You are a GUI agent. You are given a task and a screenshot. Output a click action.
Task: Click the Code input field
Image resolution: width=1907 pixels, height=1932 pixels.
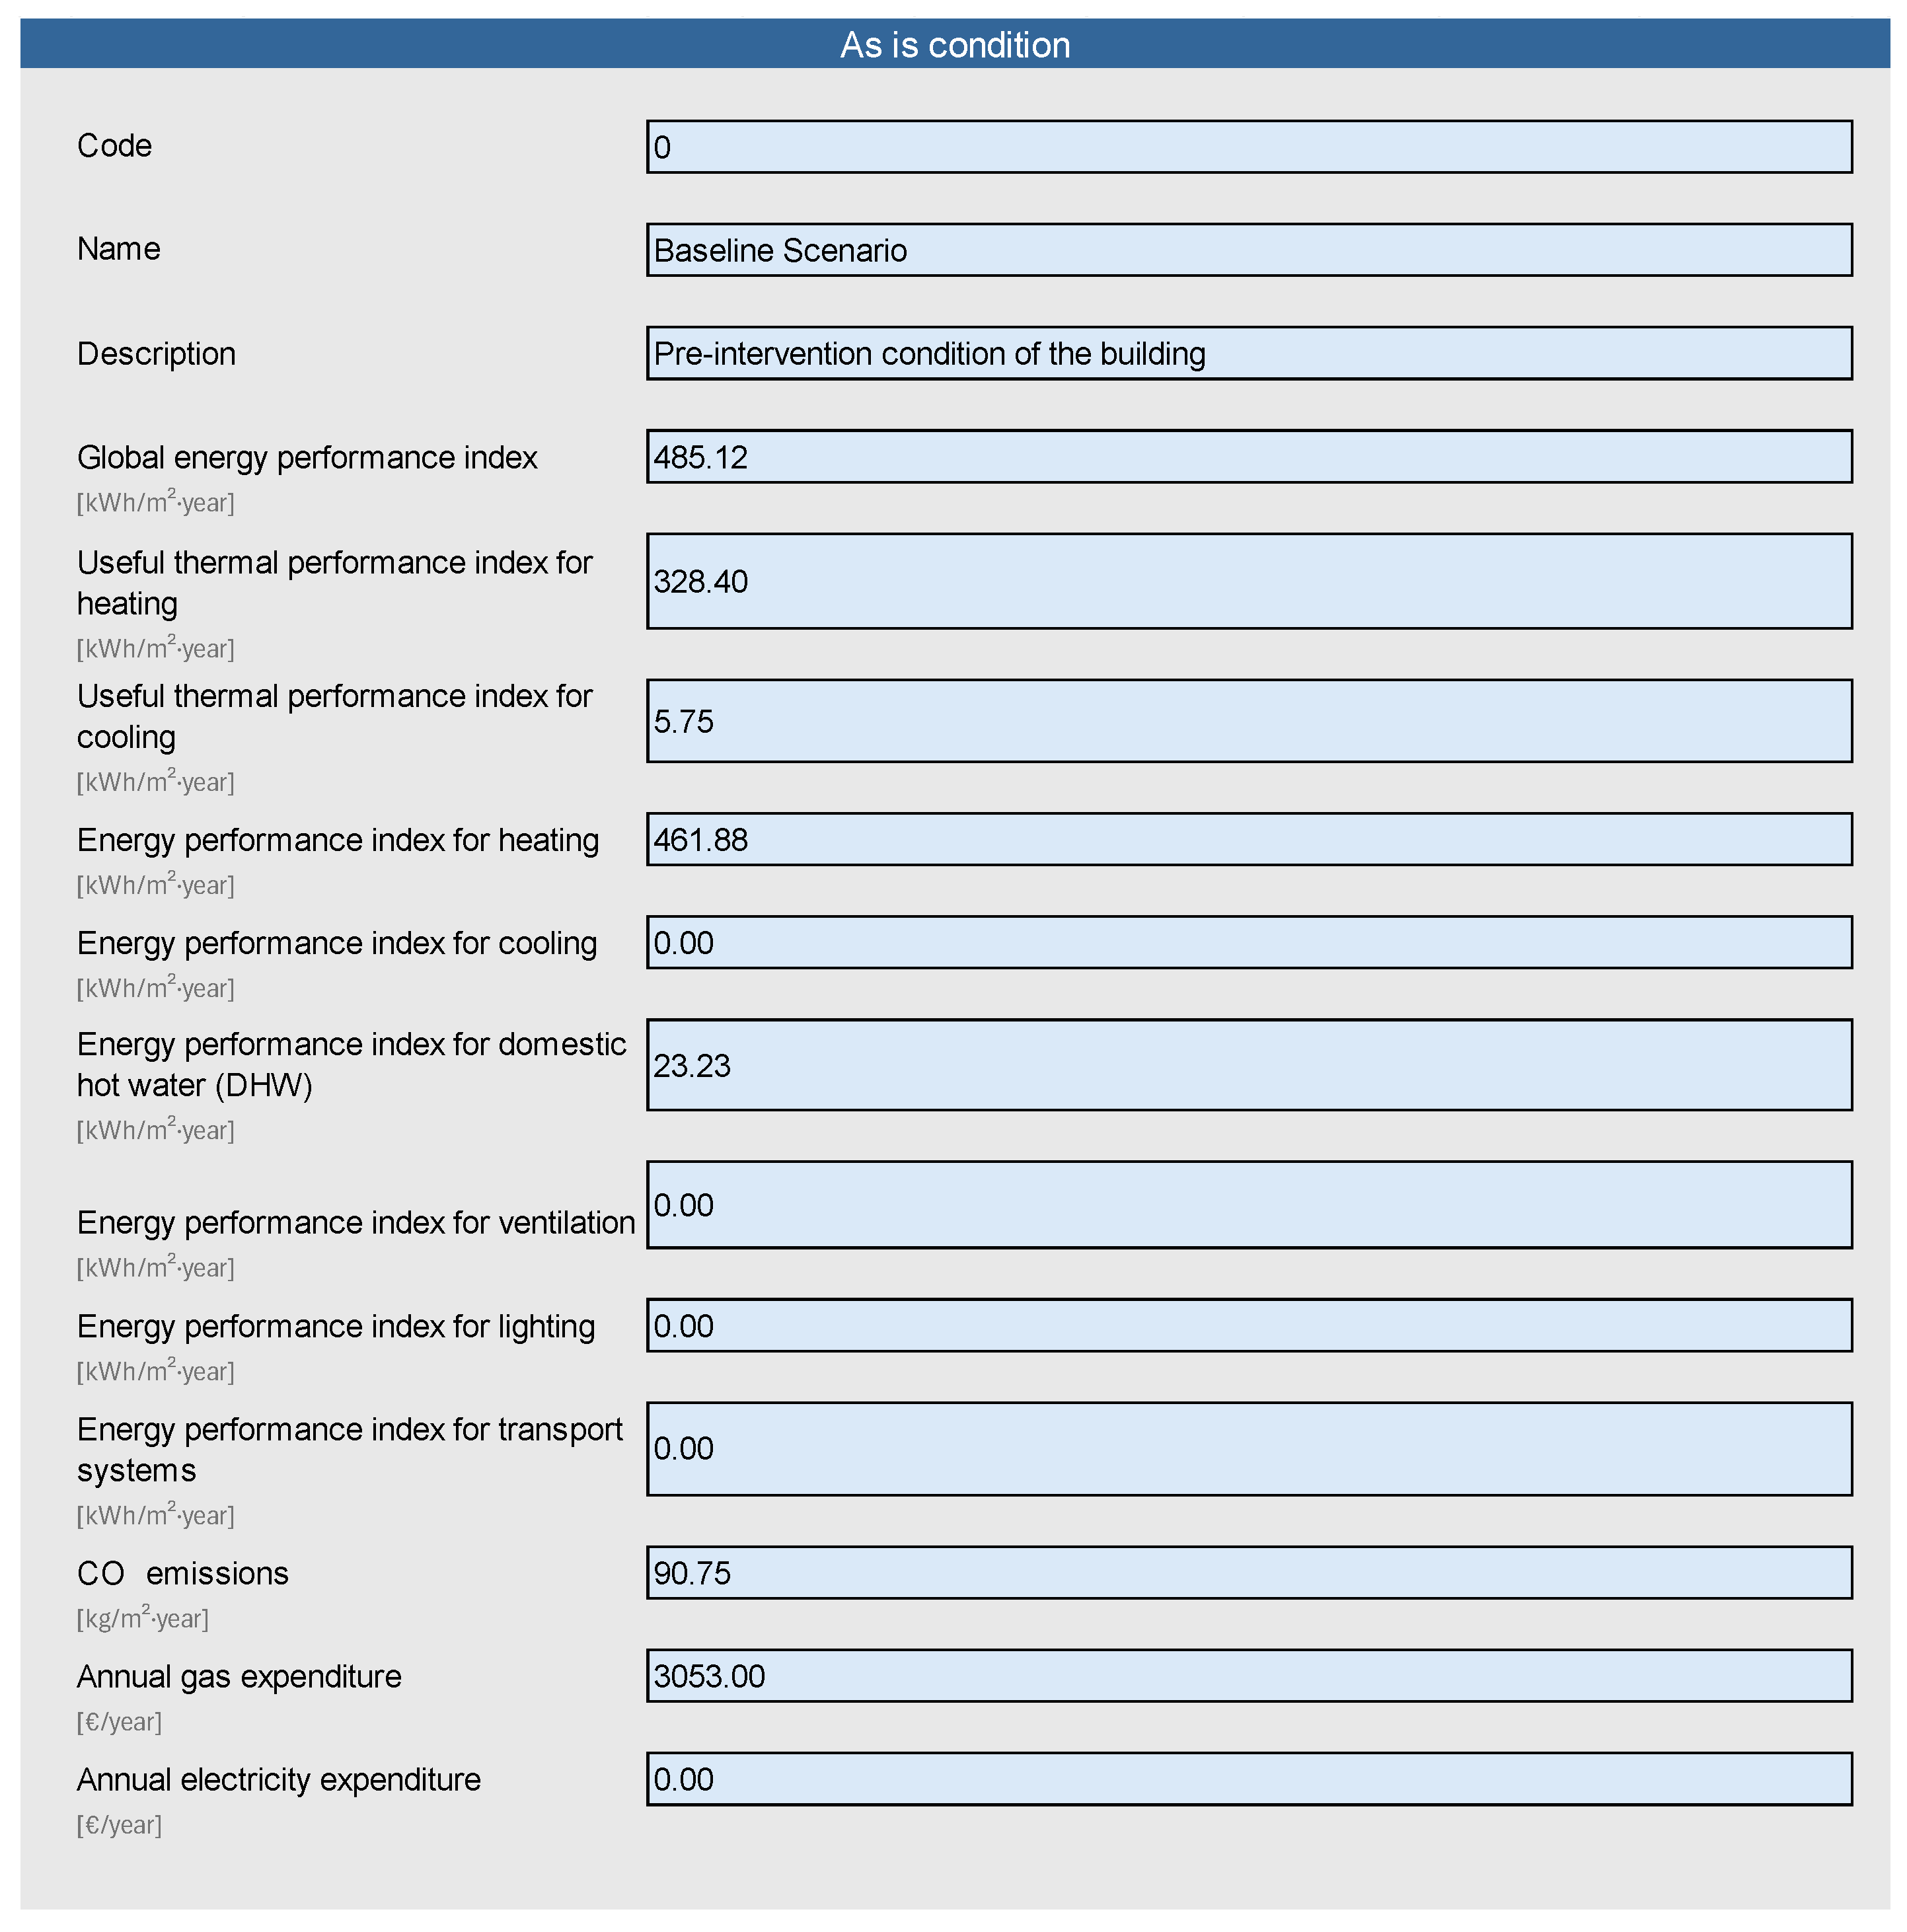pos(1248,147)
